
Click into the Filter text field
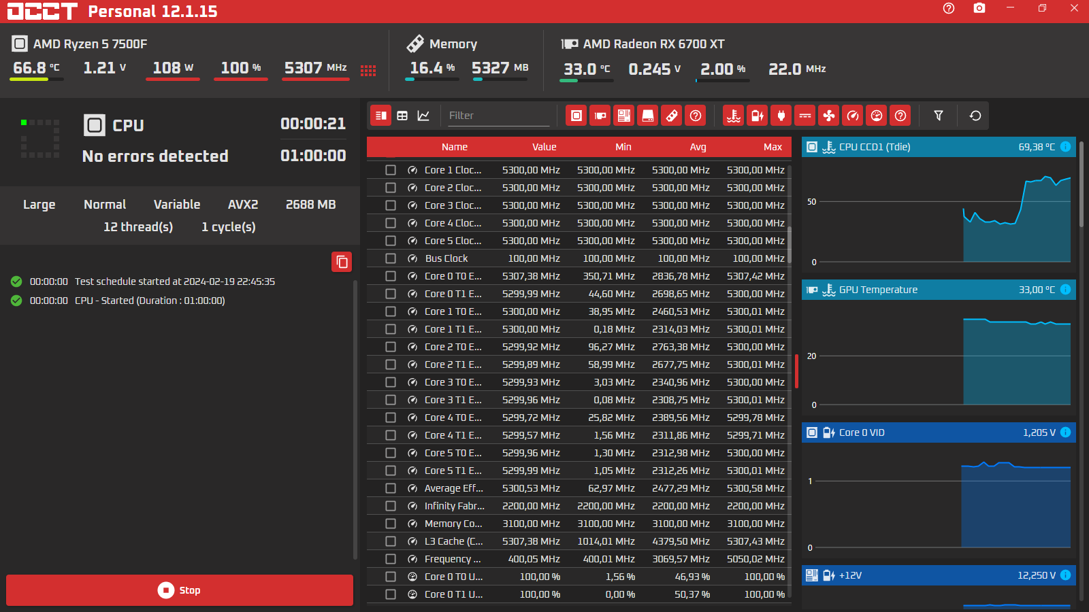[498, 116]
